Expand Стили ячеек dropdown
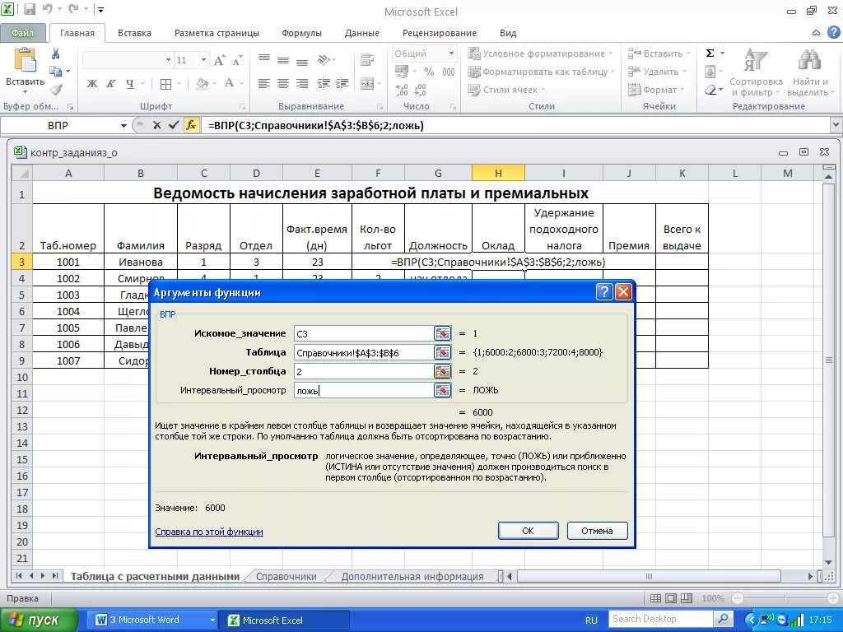843x632 pixels. 543,90
